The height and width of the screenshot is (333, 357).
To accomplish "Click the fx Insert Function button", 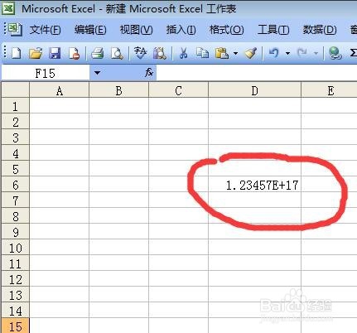I will (x=149, y=73).
